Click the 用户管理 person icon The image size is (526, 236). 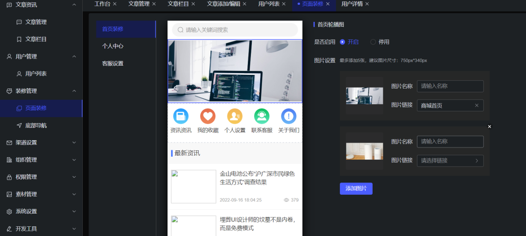pos(9,56)
